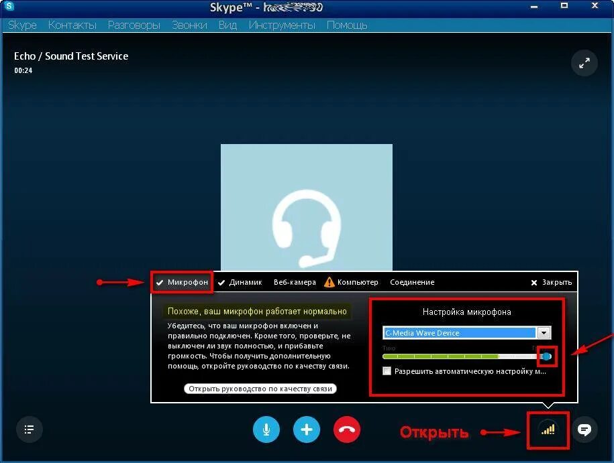Click the warning icon beside Компьютер
The image size is (614, 463).
pos(329,282)
